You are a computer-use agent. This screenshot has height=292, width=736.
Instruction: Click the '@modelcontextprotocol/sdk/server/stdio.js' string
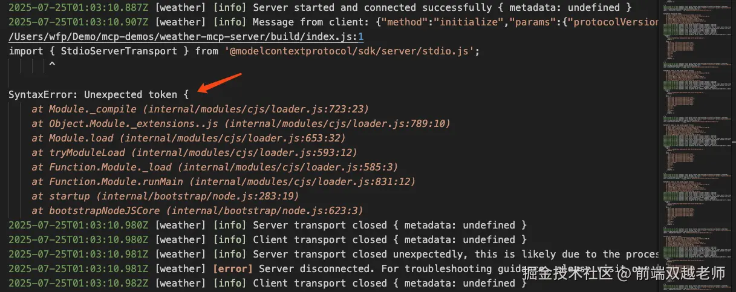point(351,51)
